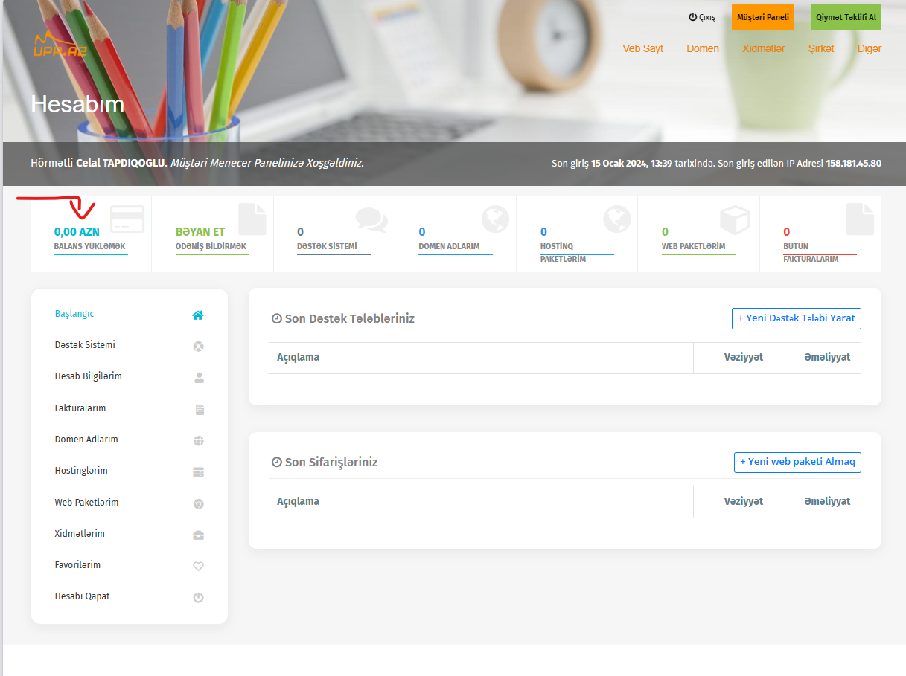Click the power icon beside Hesabı Qapat

click(198, 597)
